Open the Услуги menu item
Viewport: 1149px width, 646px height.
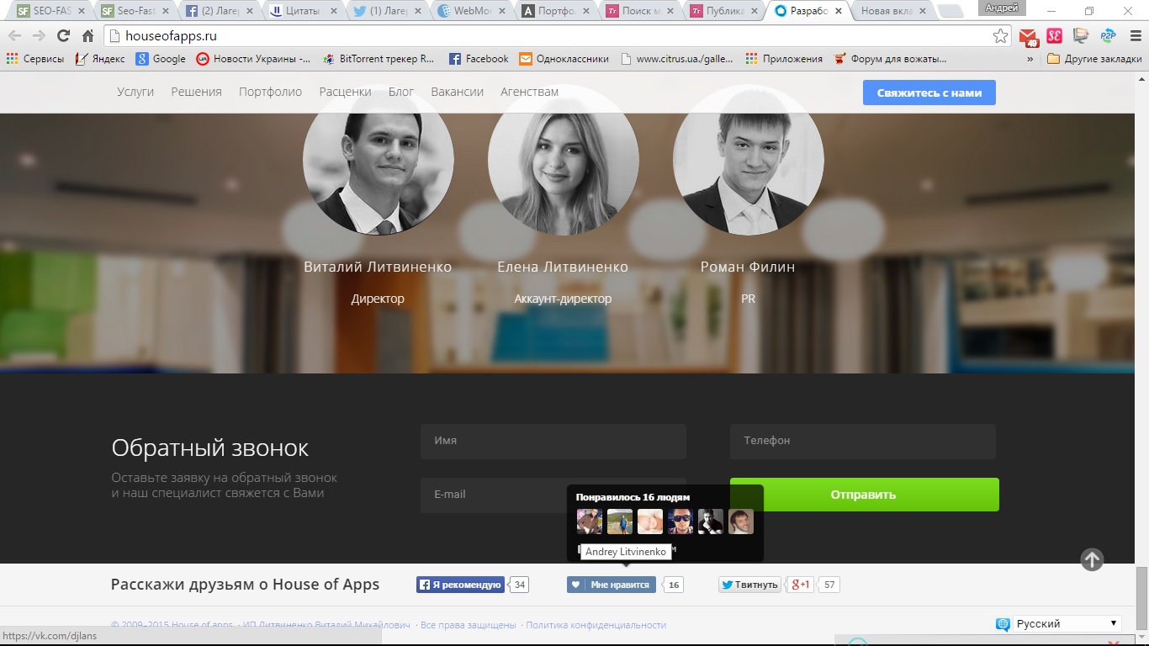pos(135,92)
